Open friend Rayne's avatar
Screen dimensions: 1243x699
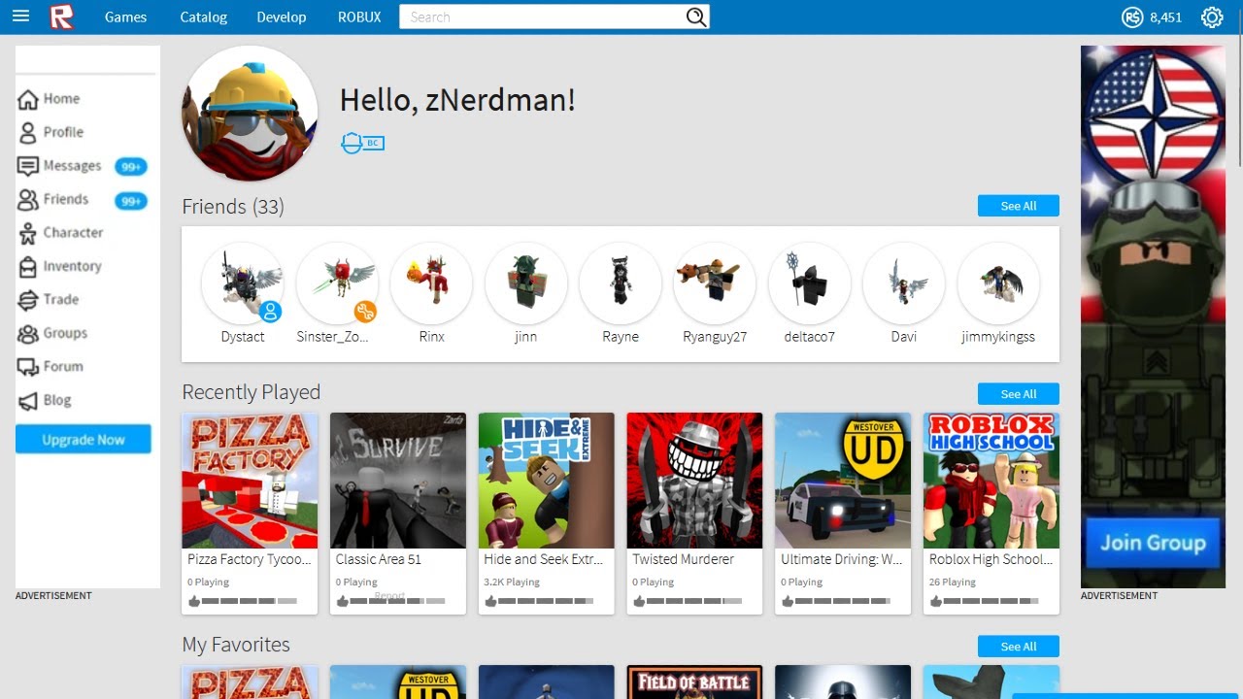pyautogui.click(x=621, y=283)
